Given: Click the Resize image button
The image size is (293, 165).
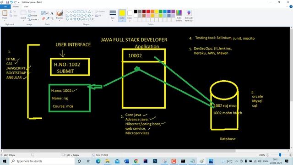Looking at the screenshot, I should tap(33, 16).
